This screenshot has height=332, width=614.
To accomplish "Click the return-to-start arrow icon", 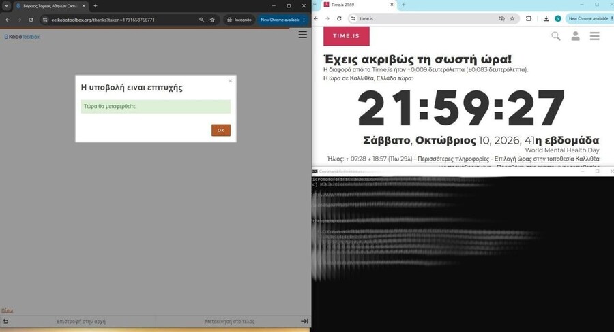I will (5, 321).
